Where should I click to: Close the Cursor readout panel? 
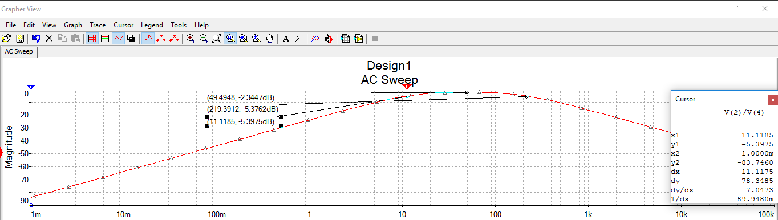pyautogui.click(x=773, y=99)
